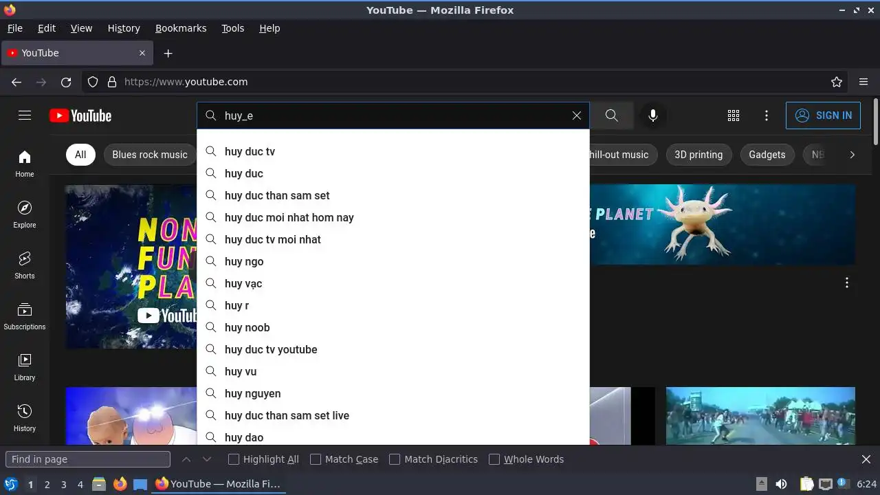Viewport: 880px width, 495px height.
Task: Choose suggestion "huy duc than sam set"
Action: coord(393,195)
